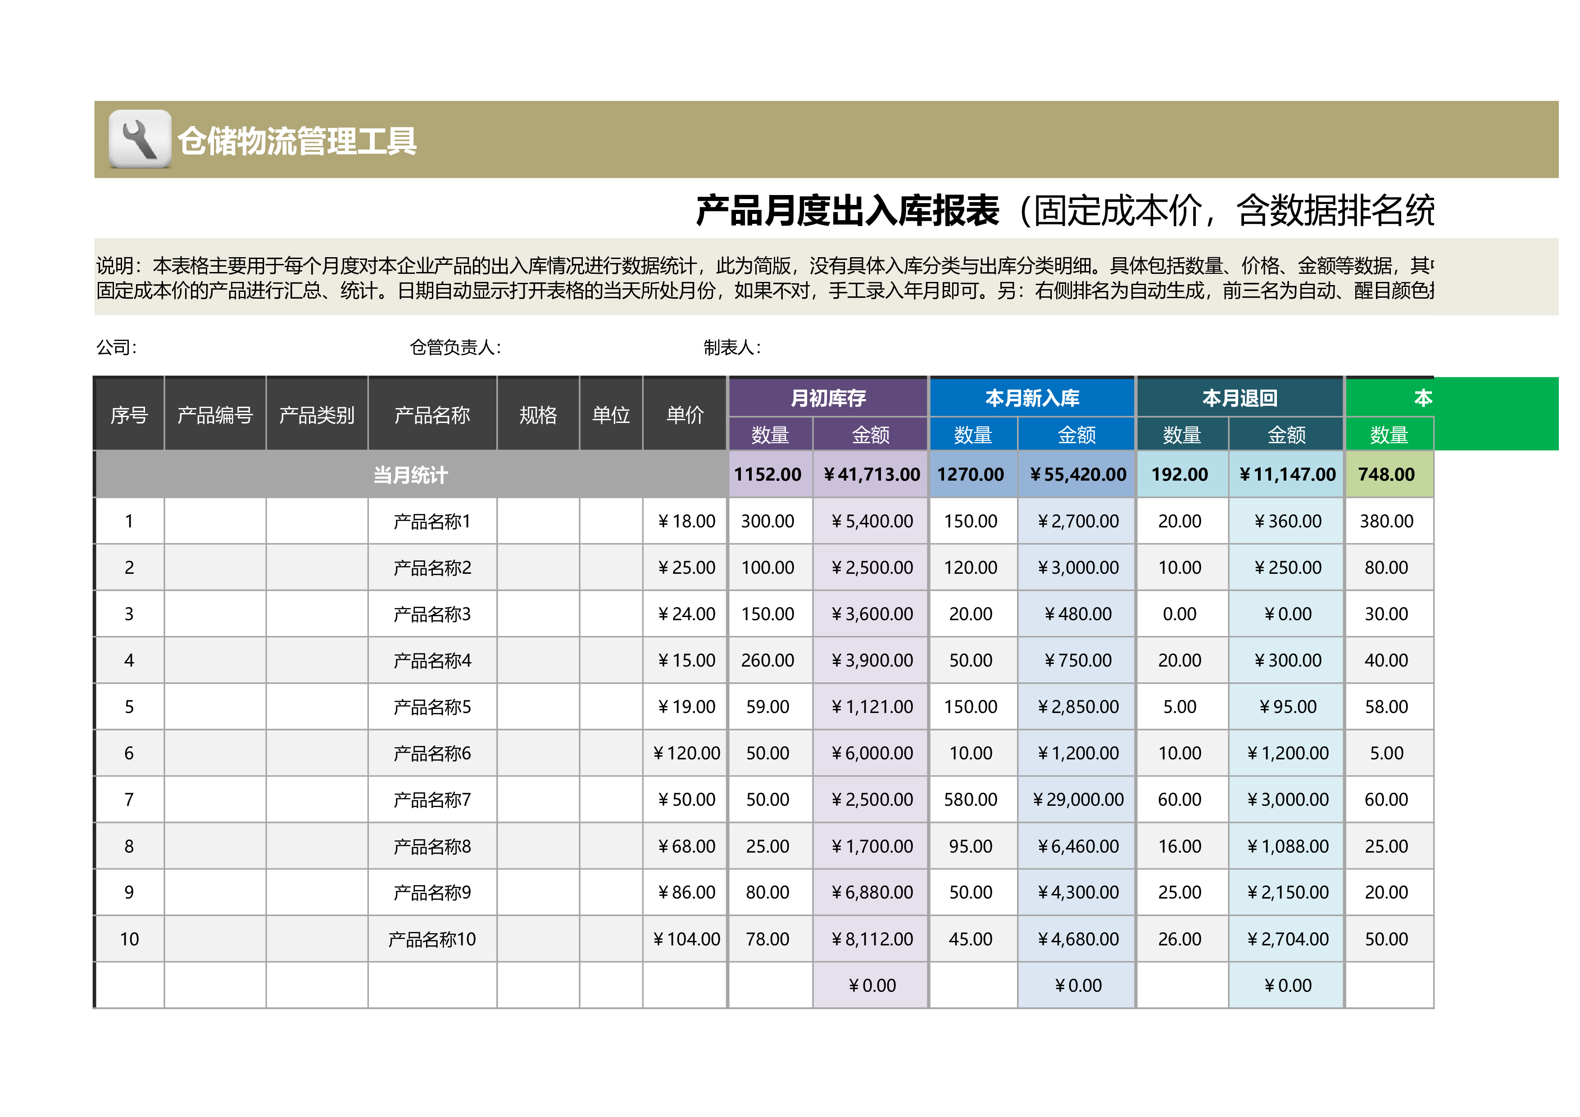
Task: Click the 本月退回 group header
Action: click(x=1240, y=398)
